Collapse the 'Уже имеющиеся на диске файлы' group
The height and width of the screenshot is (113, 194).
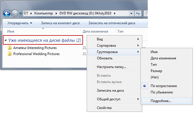click(x=5, y=40)
